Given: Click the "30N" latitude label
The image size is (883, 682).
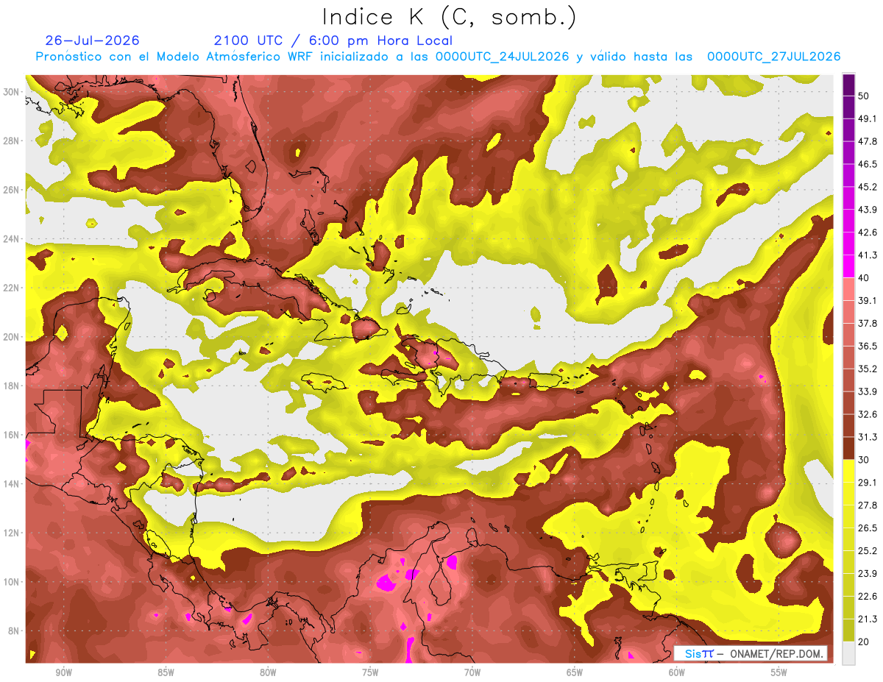Looking at the screenshot, I should point(12,92).
